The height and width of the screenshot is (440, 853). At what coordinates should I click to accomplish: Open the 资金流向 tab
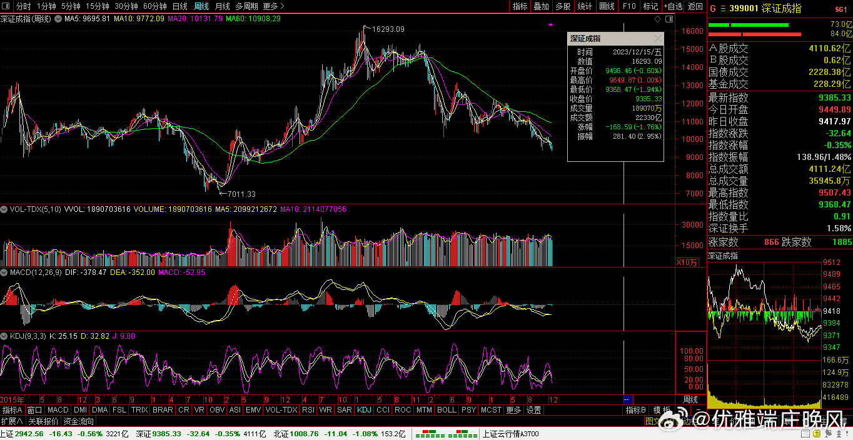79,421
